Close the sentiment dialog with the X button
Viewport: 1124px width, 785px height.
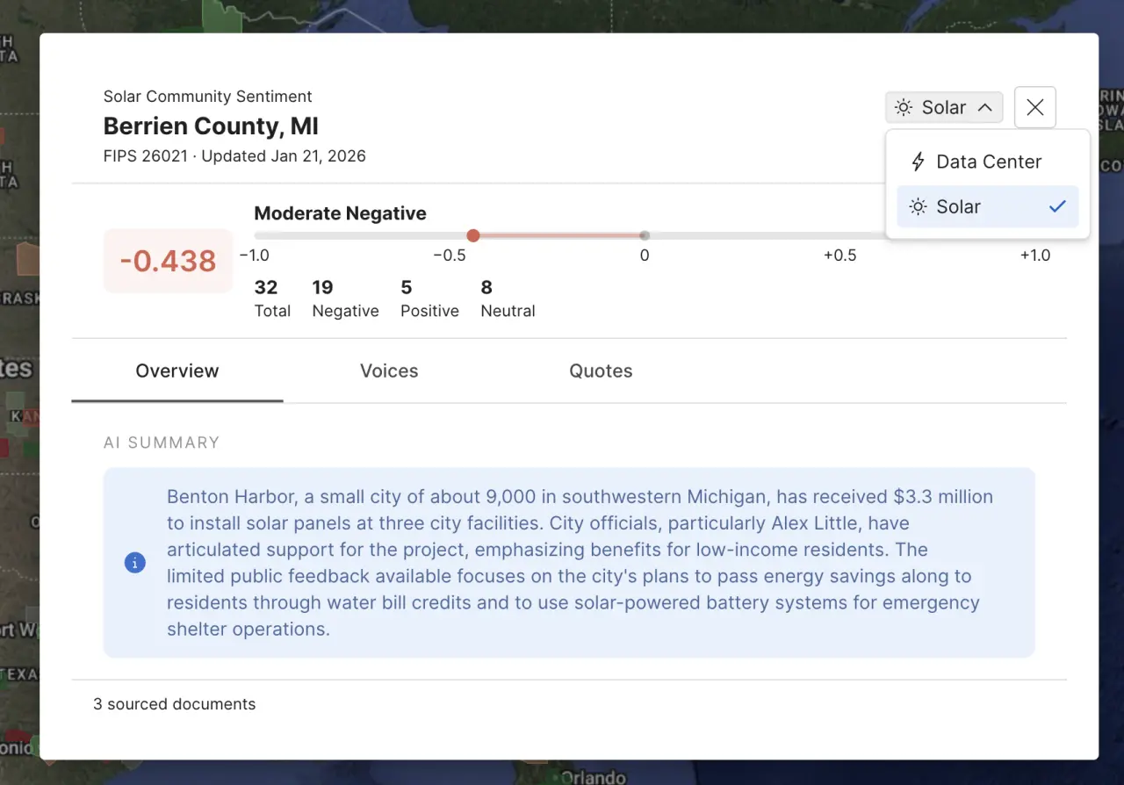[x=1034, y=107]
